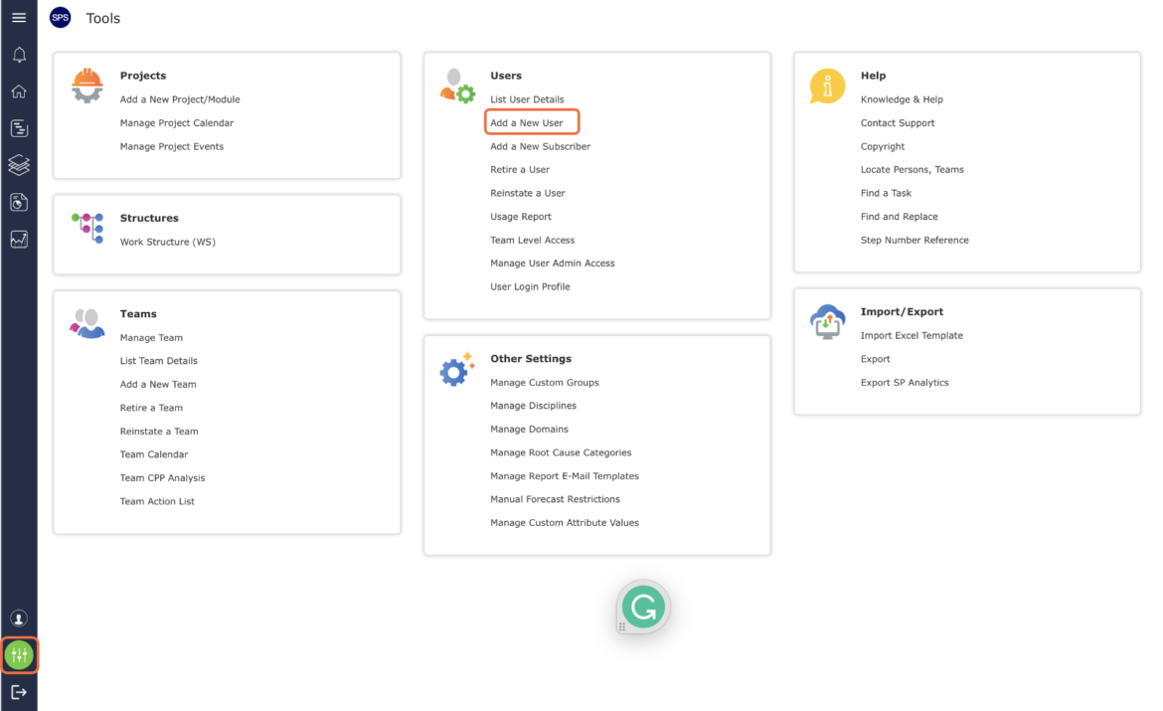Select Reinstate a User
Image resolution: width=1163 pixels, height=711 pixels.
click(x=528, y=193)
